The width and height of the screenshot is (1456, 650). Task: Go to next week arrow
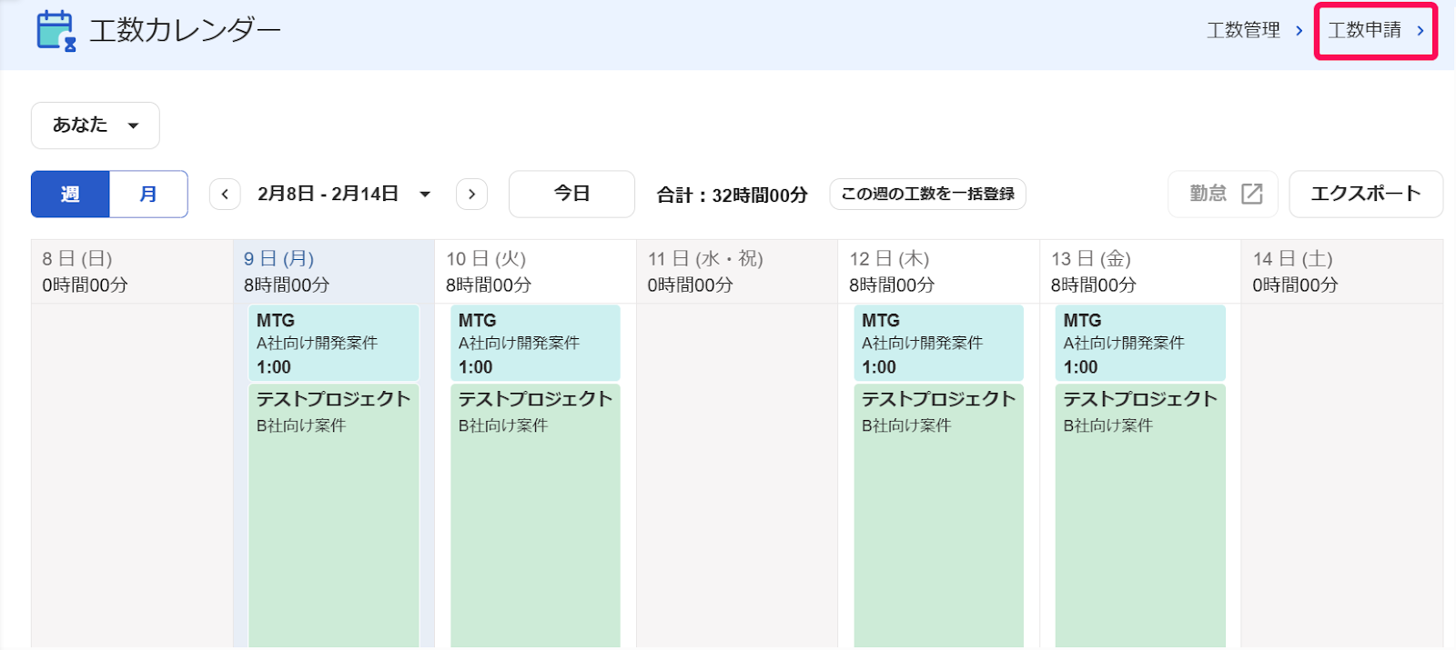click(x=471, y=194)
